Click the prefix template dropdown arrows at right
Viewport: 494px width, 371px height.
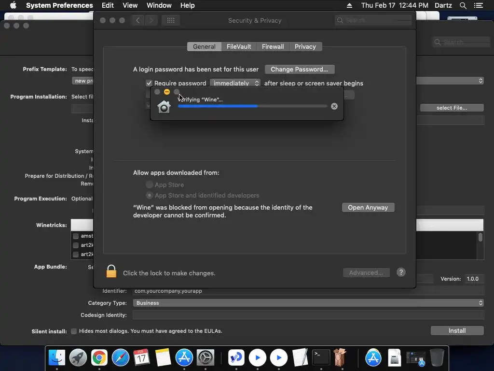pyautogui.click(x=480, y=81)
